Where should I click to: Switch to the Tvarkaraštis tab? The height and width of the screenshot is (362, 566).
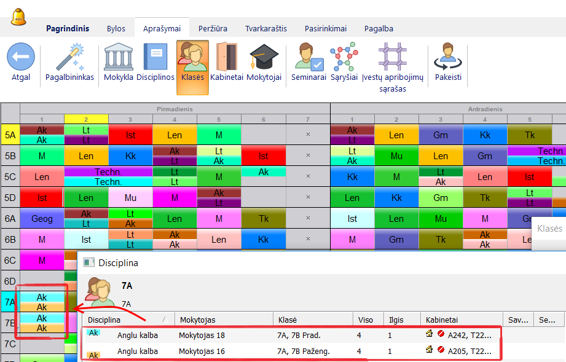pos(265,28)
